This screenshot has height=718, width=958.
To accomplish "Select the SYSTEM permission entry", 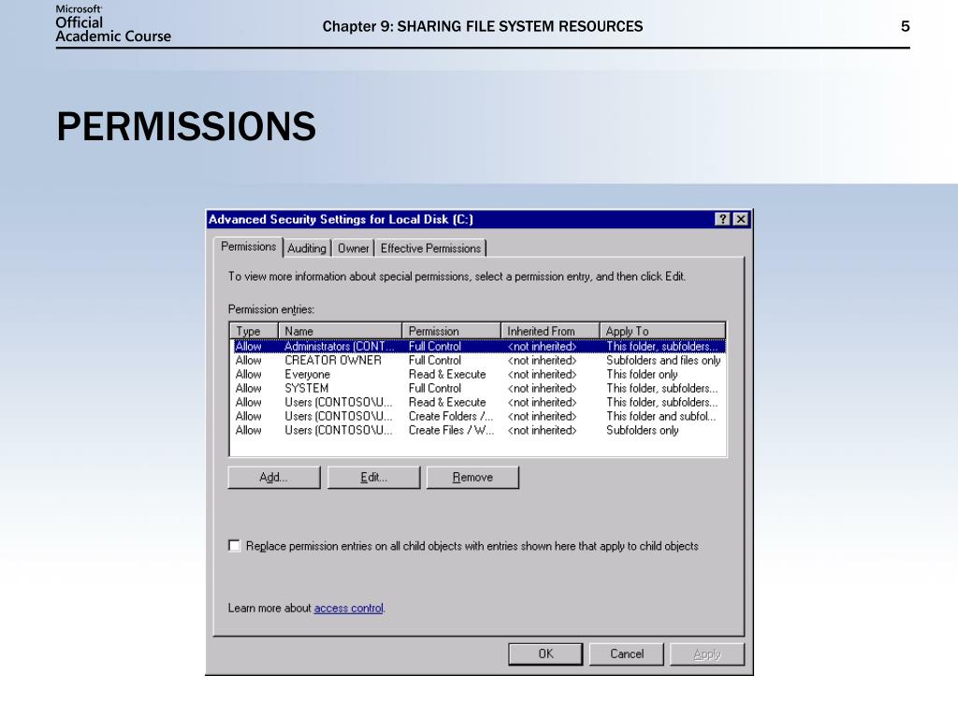I will [479, 388].
